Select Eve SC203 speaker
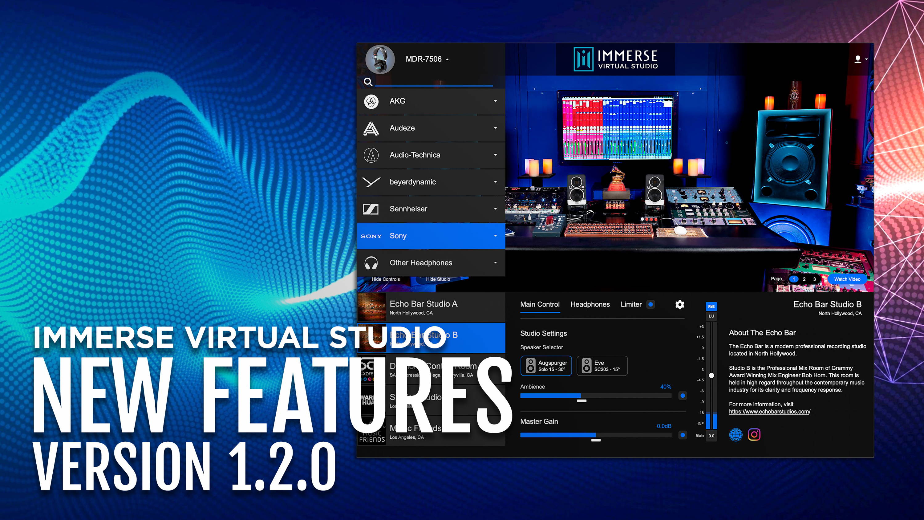Viewport: 924px width, 520px height. coord(602,366)
